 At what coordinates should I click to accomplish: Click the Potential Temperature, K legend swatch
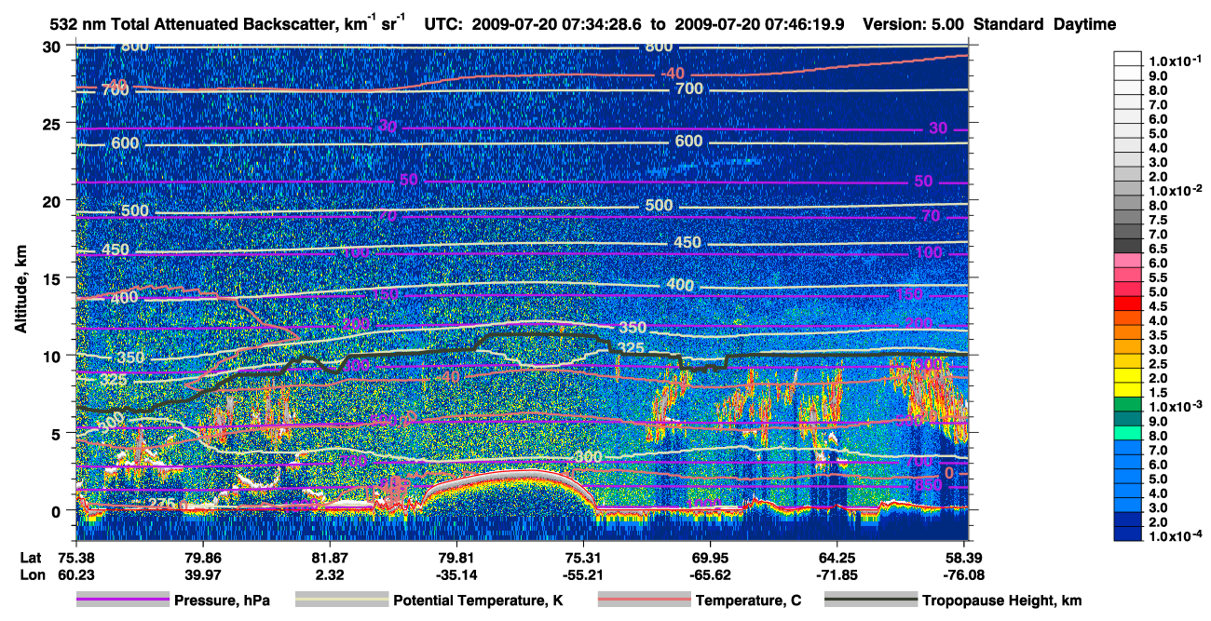coord(342,601)
